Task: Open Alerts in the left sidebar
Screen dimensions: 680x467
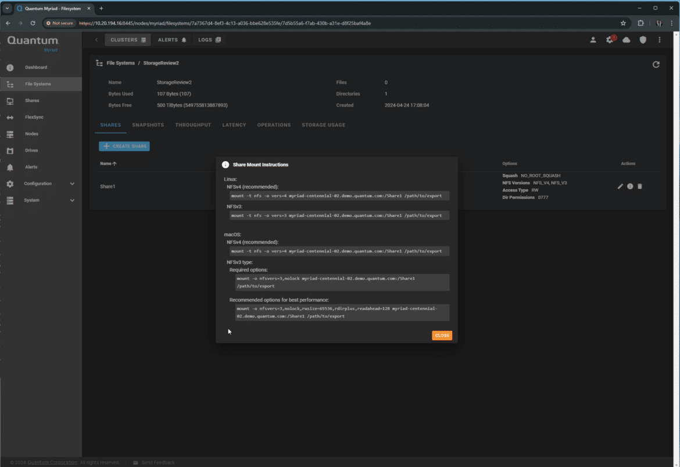Action: [x=41, y=167]
